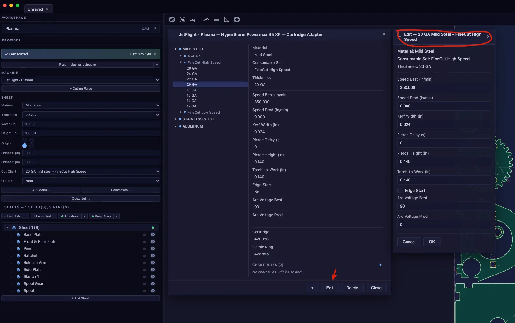The width and height of the screenshot is (515, 323).
Task: Open the Quality dropdown set to Best
Action: [91, 181]
